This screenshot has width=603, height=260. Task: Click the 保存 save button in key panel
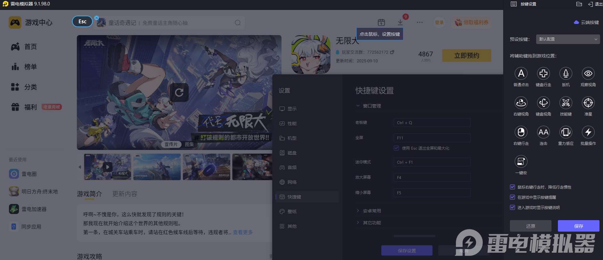tap(579, 226)
